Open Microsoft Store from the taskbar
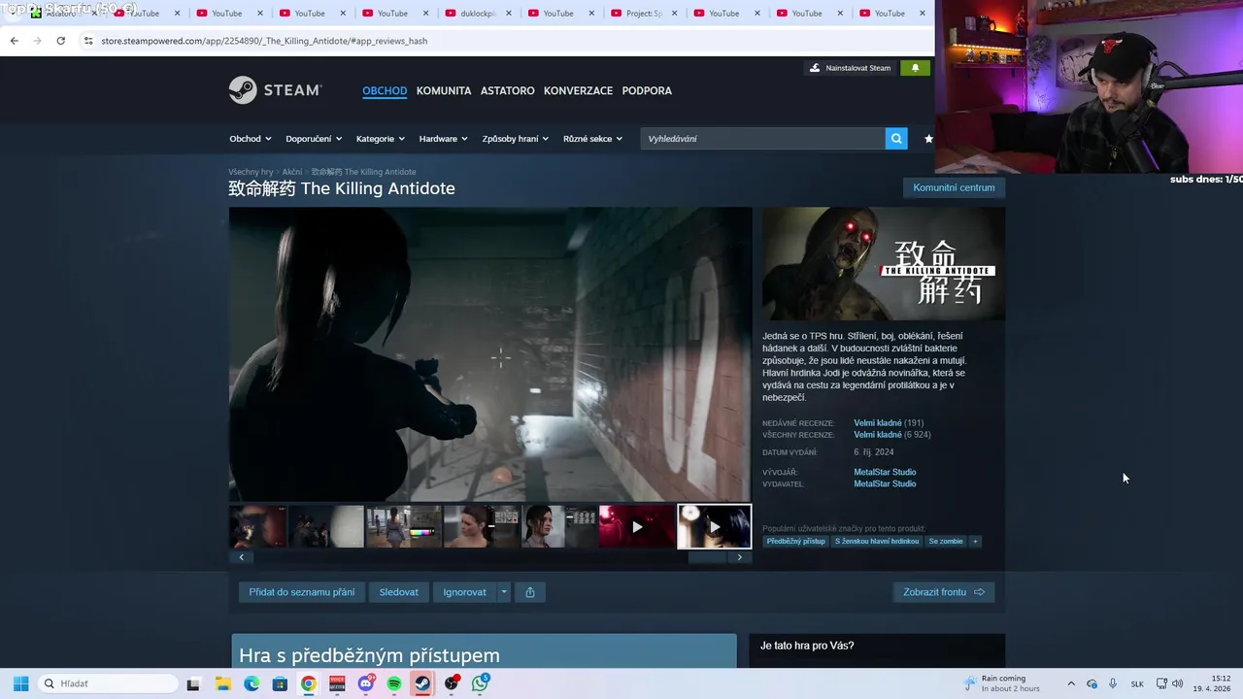 point(280,683)
